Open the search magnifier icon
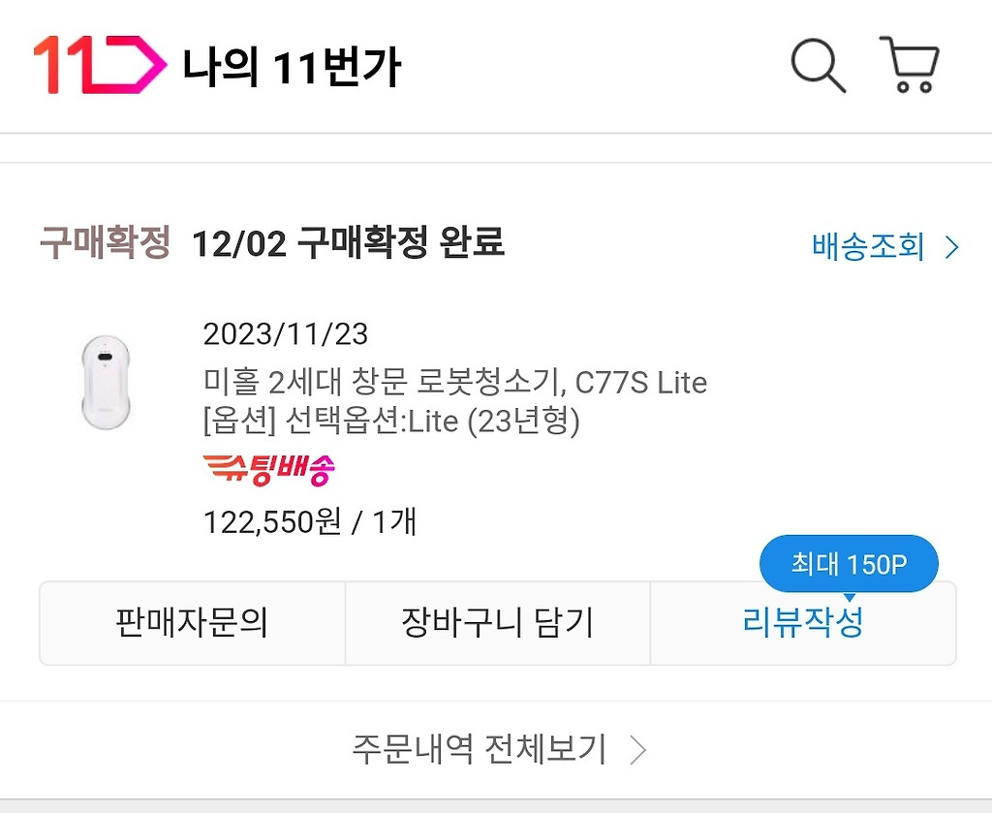 tap(818, 66)
